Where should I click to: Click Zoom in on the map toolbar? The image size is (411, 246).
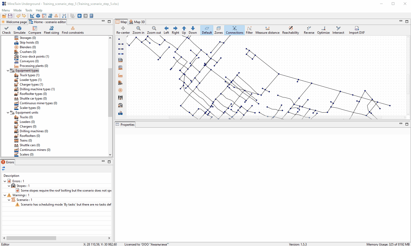point(138,30)
